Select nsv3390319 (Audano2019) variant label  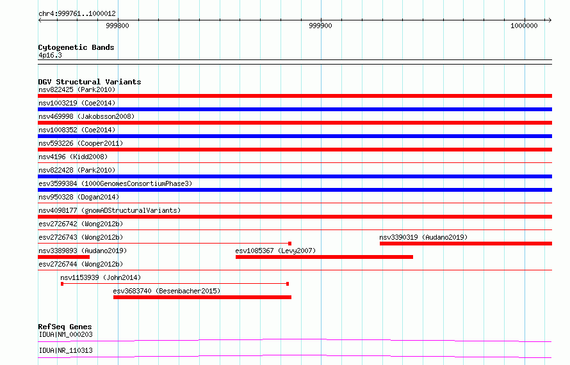[423, 237]
